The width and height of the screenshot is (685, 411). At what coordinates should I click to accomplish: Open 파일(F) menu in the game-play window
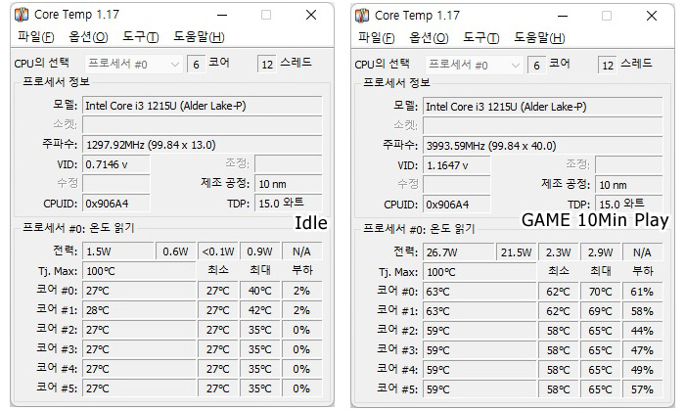coord(377,37)
